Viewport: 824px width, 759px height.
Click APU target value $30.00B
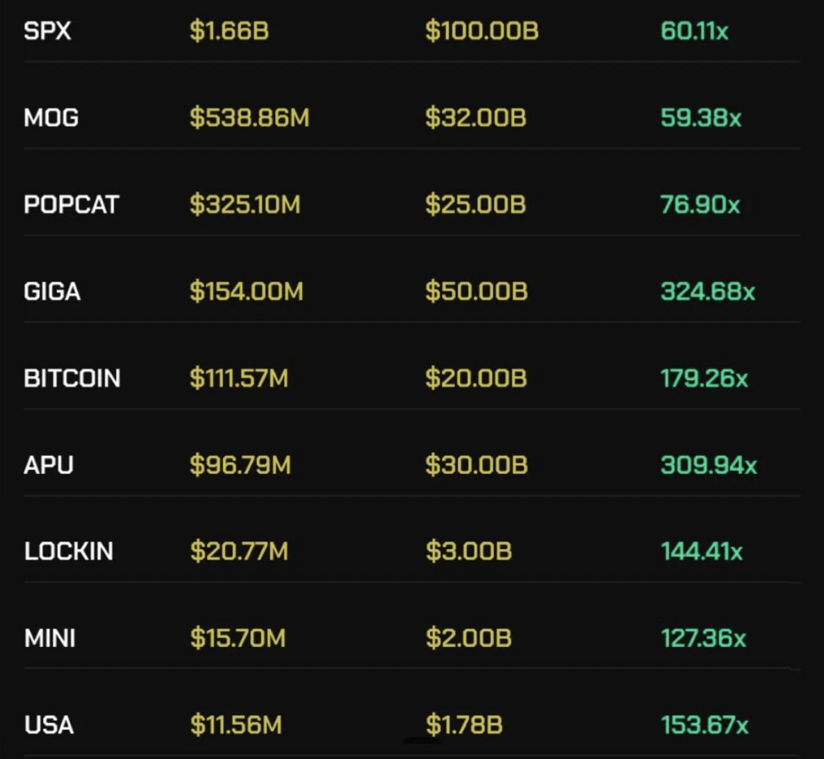(x=477, y=465)
